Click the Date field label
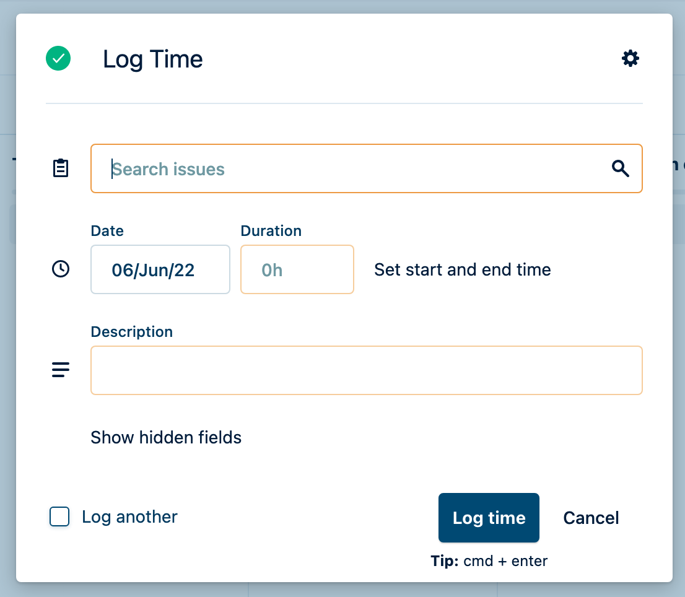 (107, 231)
